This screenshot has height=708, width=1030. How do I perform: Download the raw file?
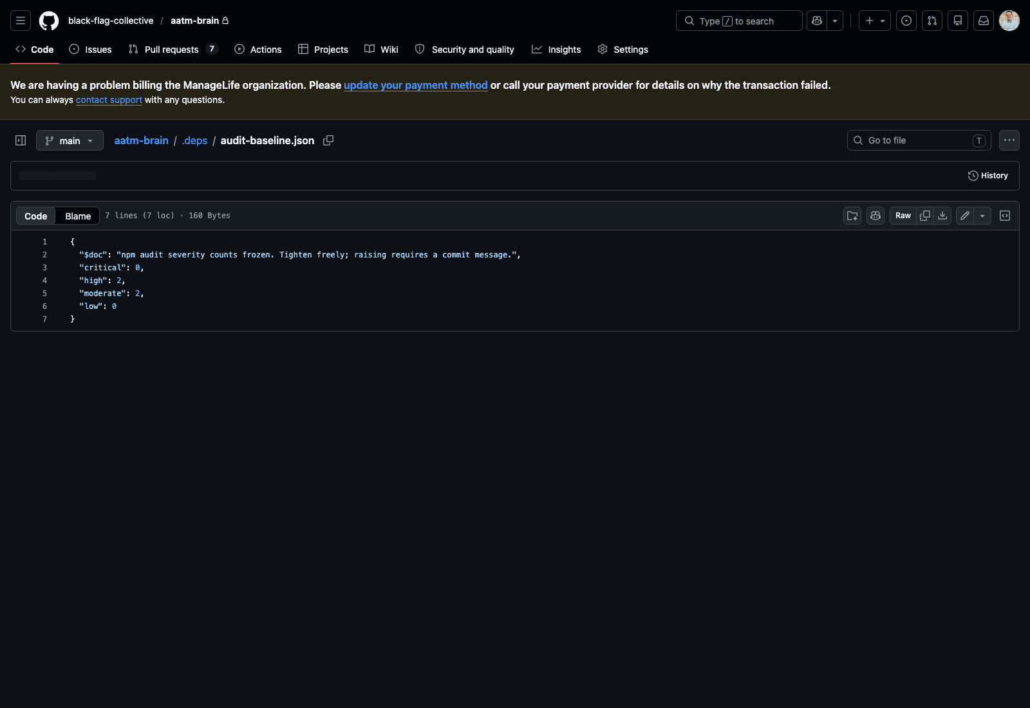click(942, 216)
